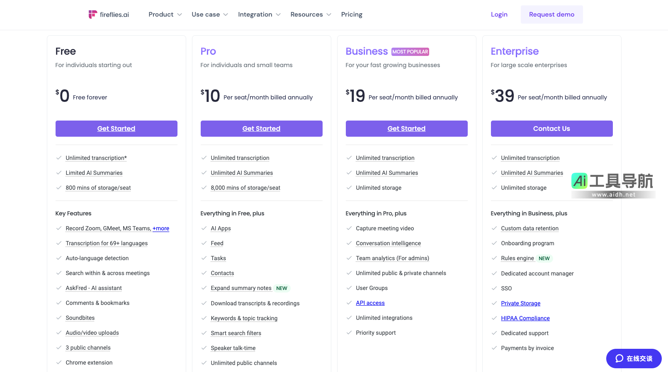The image size is (668, 372).
Task: Open the Login link
Action: 499,14
